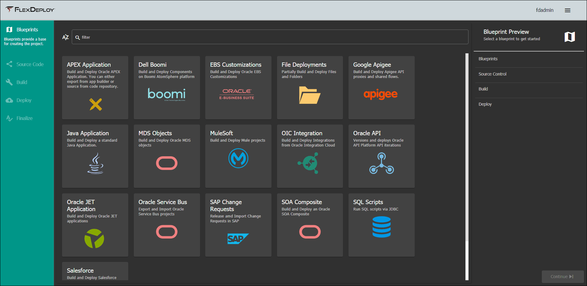The height and width of the screenshot is (286, 587).
Task: Select the File Deployments folder icon
Action: [x=310, y=95]
